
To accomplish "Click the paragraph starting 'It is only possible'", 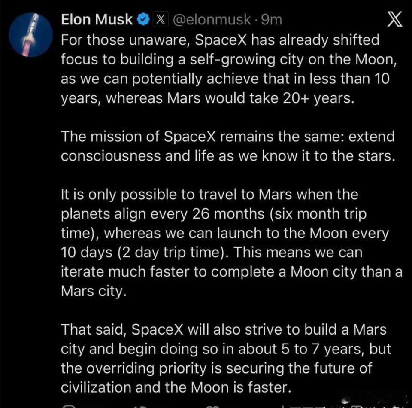I will click(231, 243).
